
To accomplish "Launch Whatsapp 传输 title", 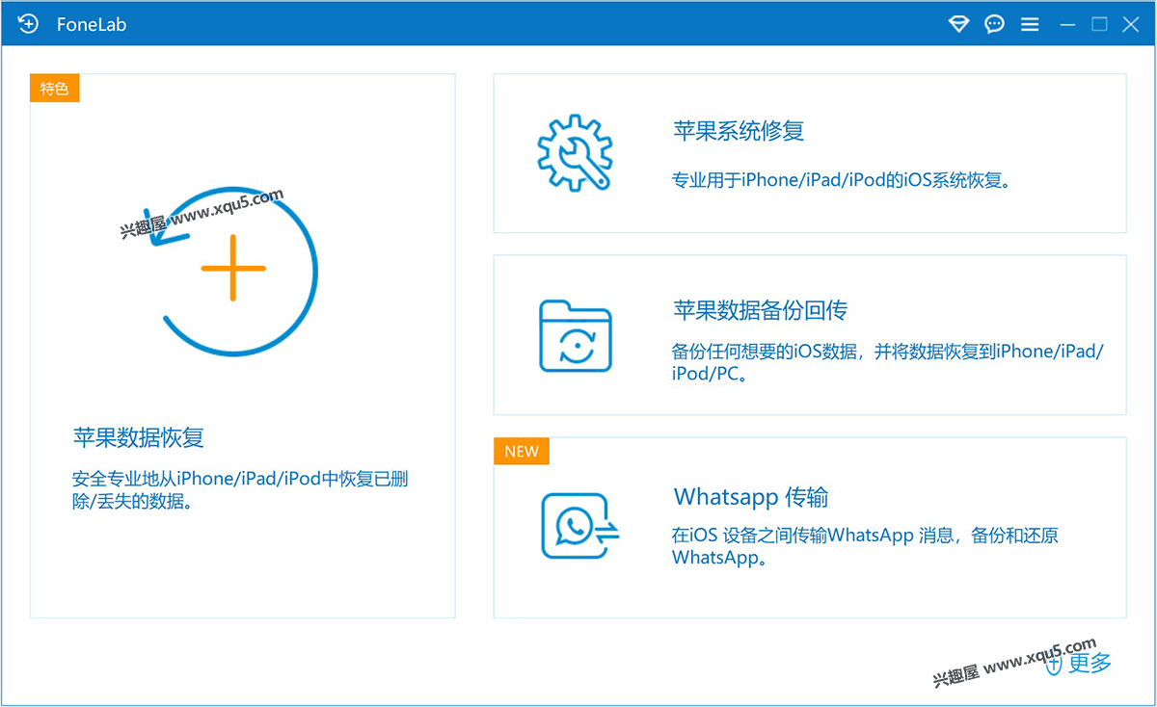I will click(751, 497).
